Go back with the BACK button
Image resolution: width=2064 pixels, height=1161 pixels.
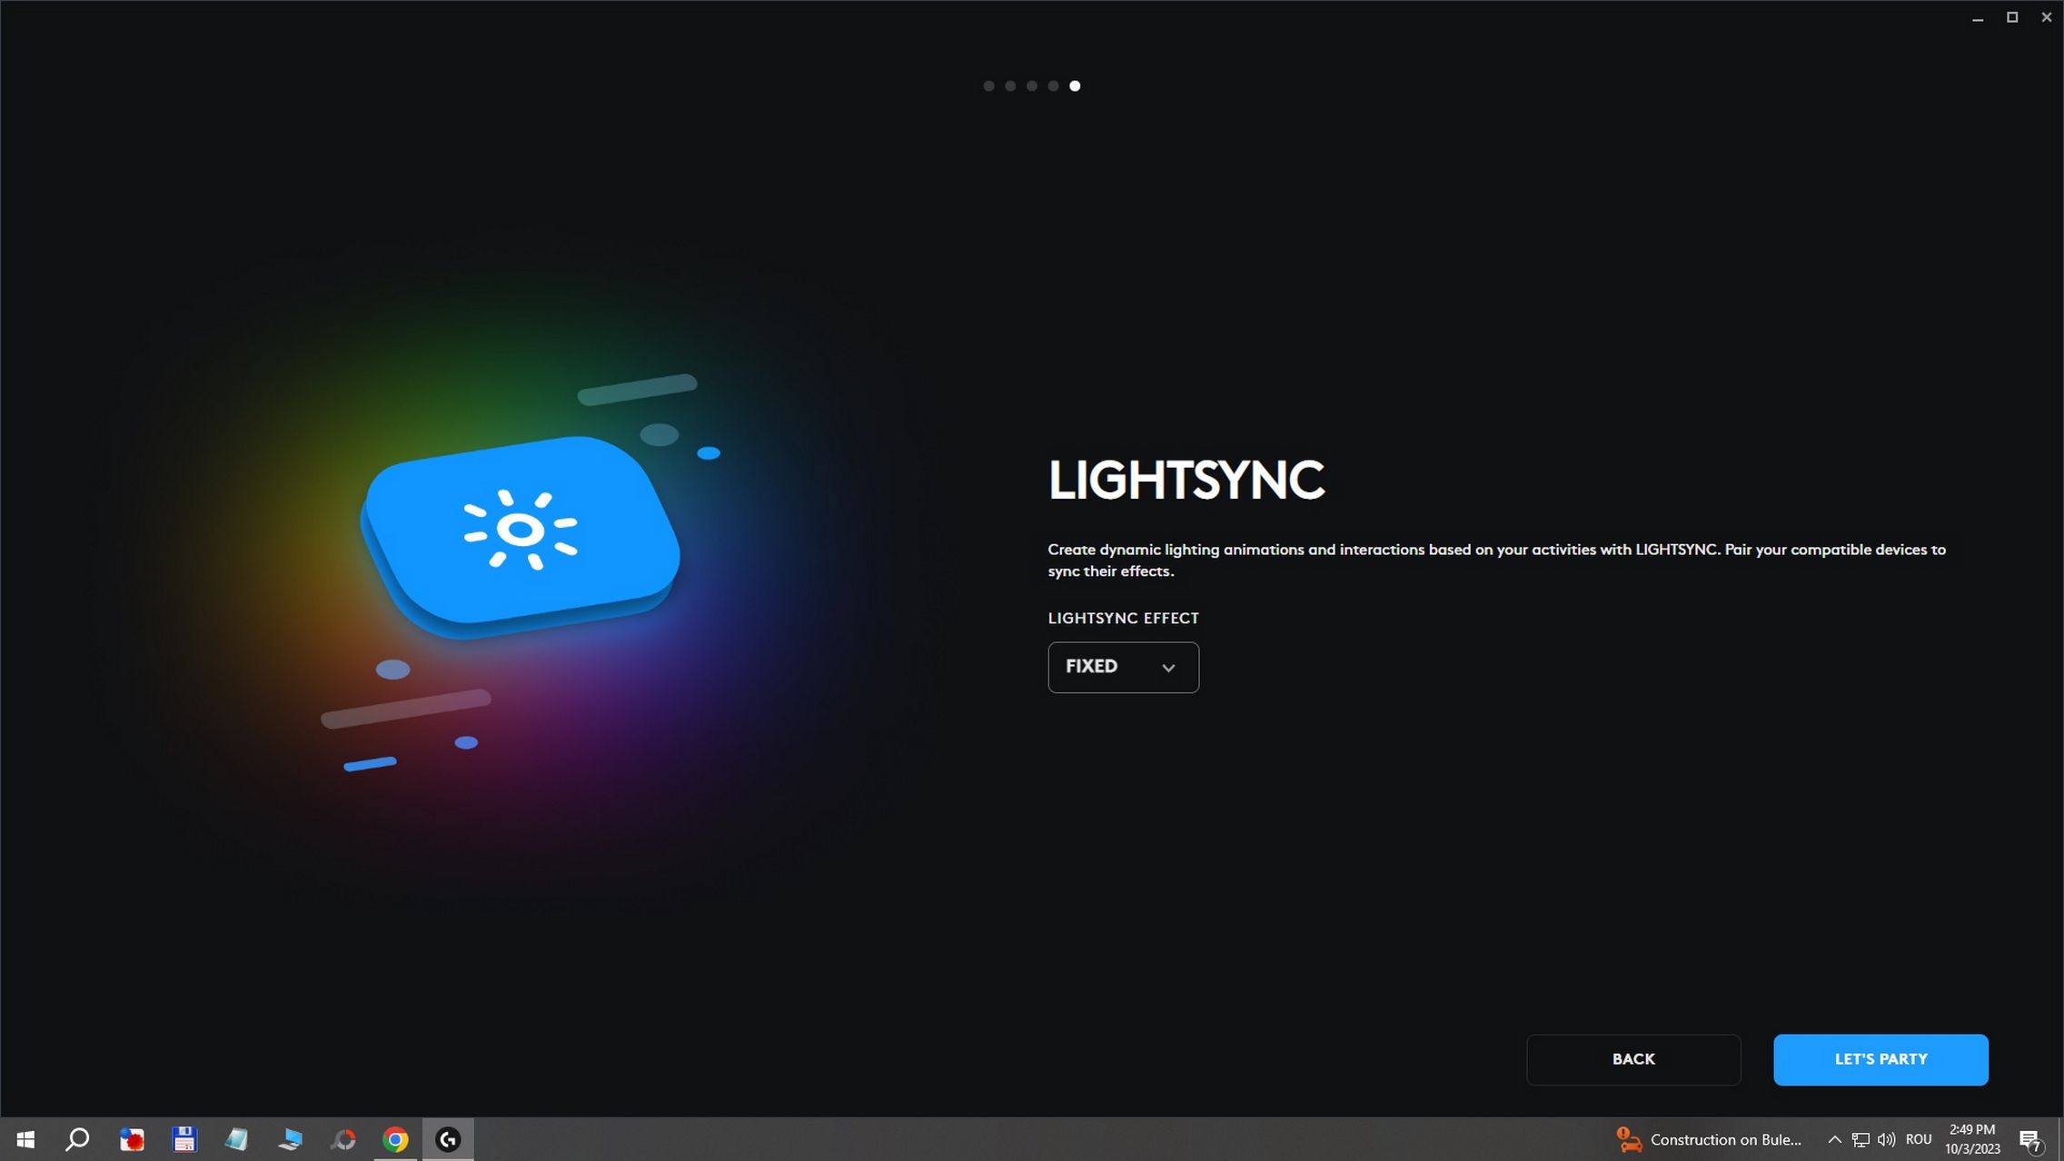(x=1632, y=1059)
